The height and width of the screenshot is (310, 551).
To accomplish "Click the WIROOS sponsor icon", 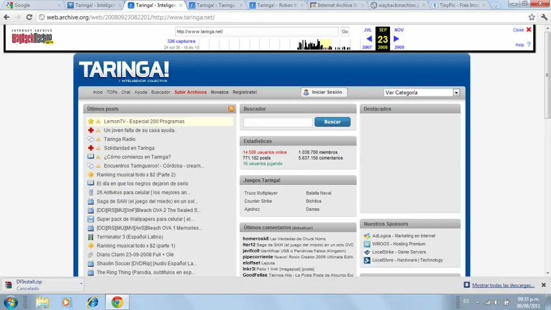I will [x=367, y=244].
